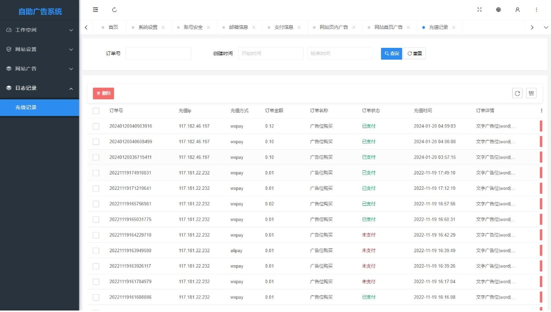
Task: Click the 已支付 status for order 20221119161608886
Action: tap(368, 297)
